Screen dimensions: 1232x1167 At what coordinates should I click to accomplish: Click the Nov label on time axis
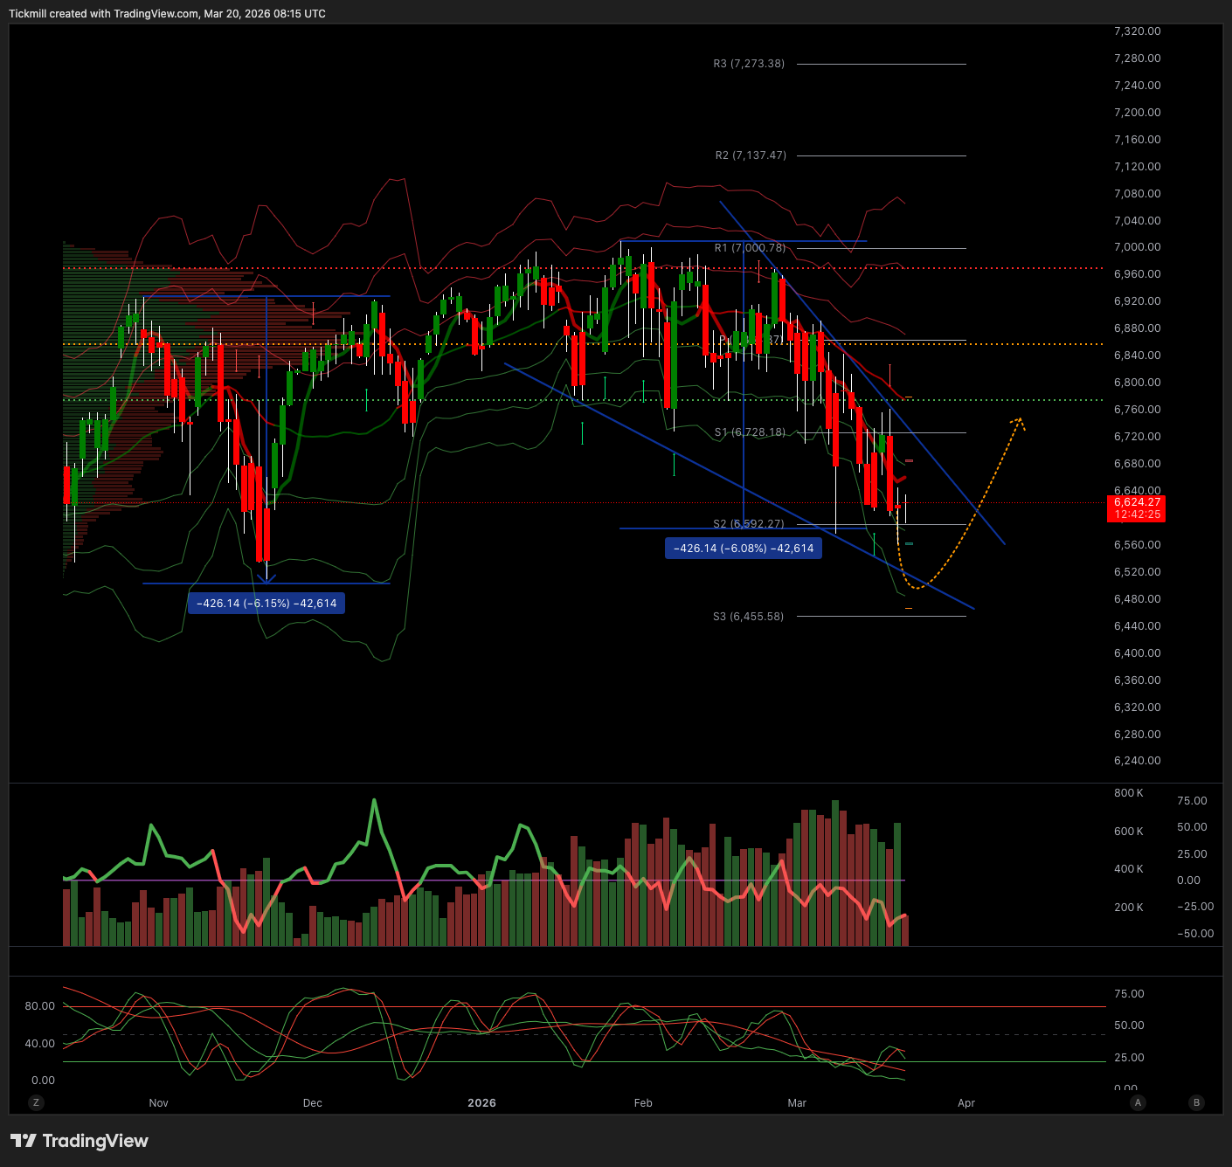[x=158, y=1103]
